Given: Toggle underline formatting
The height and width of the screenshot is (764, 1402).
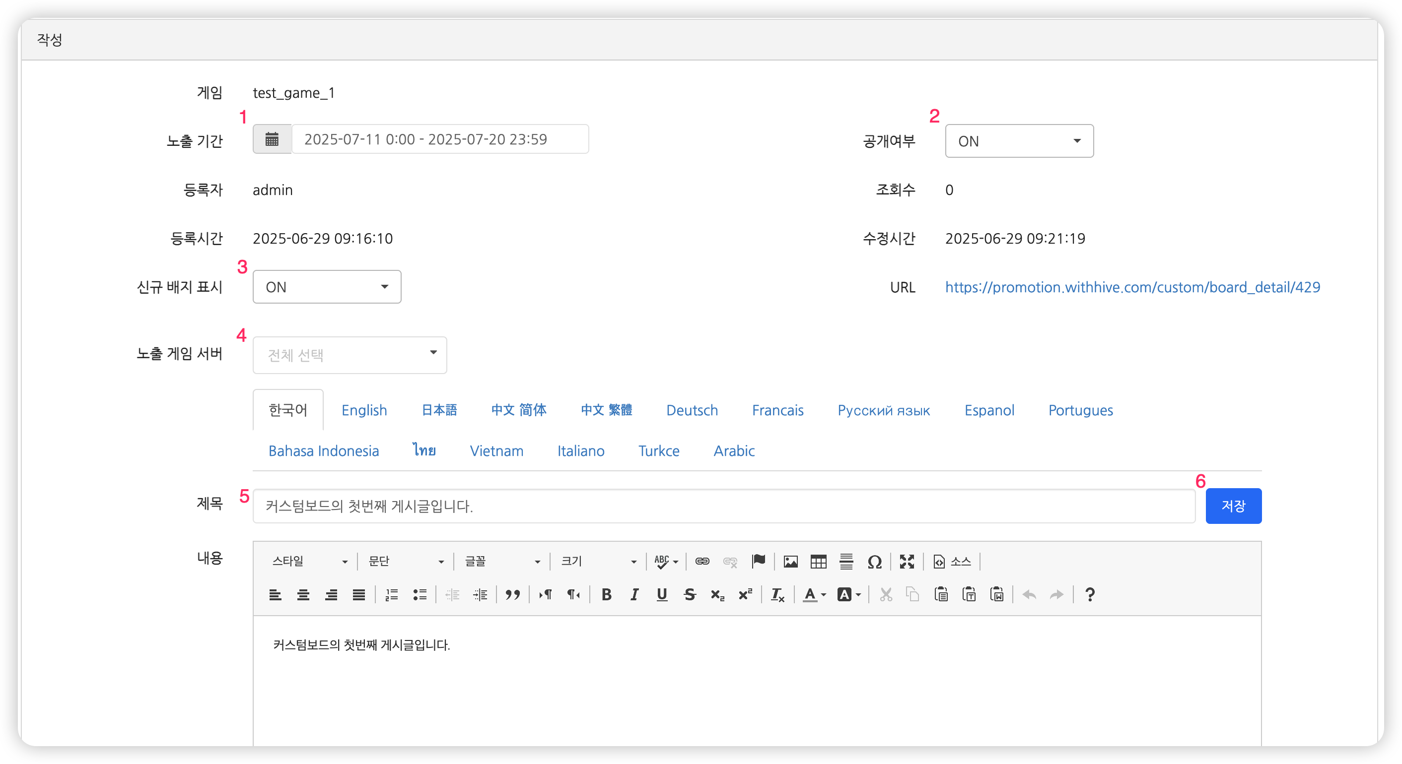Looking at the screenshot, I should 662,594.
